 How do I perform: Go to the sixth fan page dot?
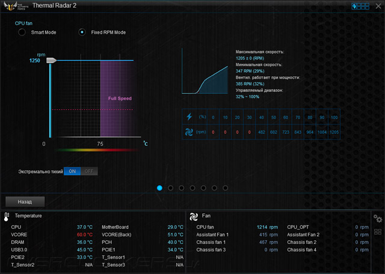(x=214, y=188)
